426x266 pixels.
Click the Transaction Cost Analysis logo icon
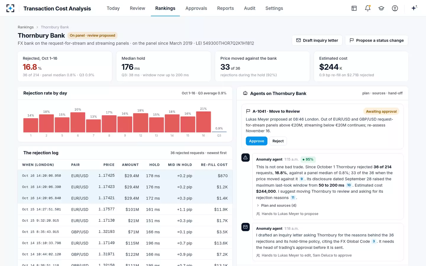10,8
